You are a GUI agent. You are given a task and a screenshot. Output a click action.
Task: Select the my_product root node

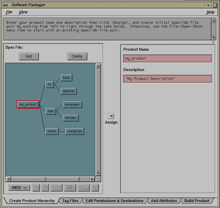point(28,105)
